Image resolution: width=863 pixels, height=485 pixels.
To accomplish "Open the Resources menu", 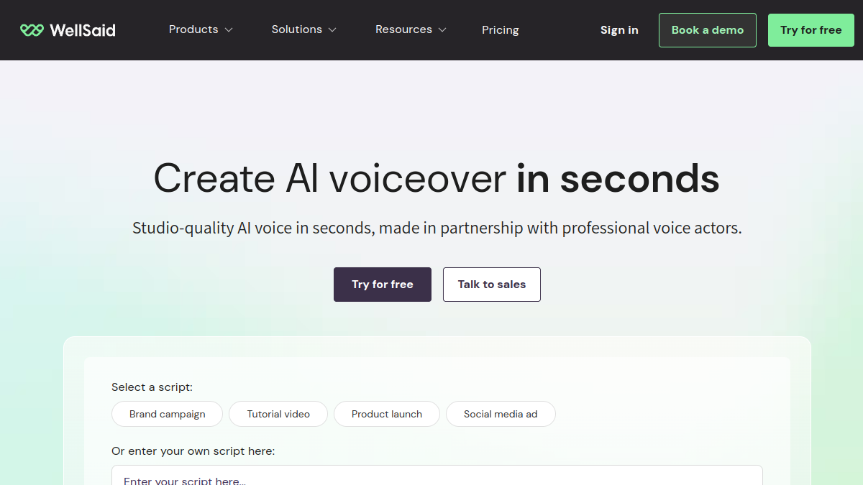I will 411,29.
